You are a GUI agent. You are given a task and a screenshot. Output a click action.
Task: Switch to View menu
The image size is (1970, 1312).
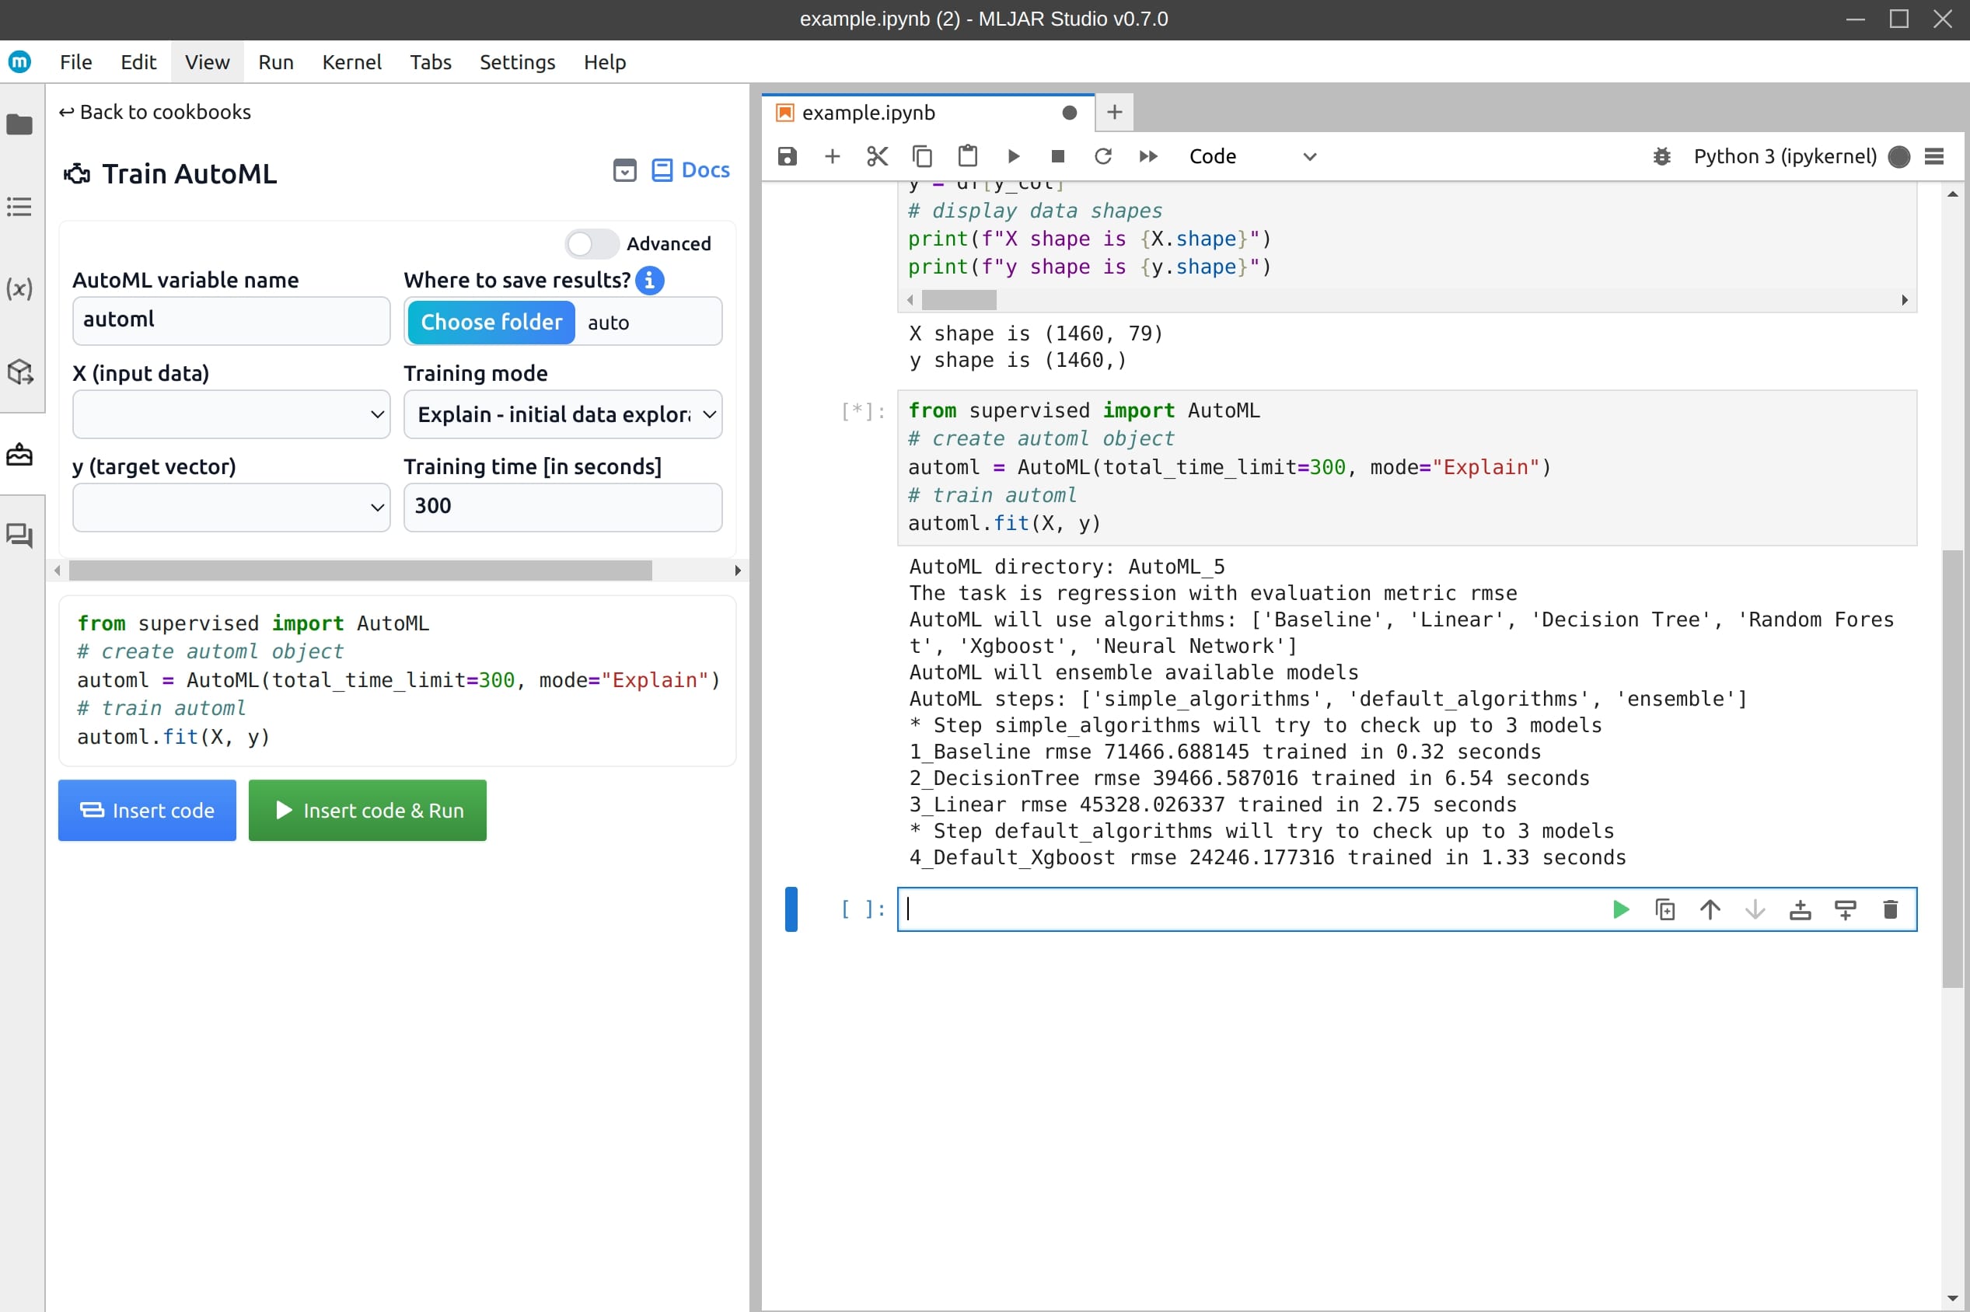tap(207, 61)
